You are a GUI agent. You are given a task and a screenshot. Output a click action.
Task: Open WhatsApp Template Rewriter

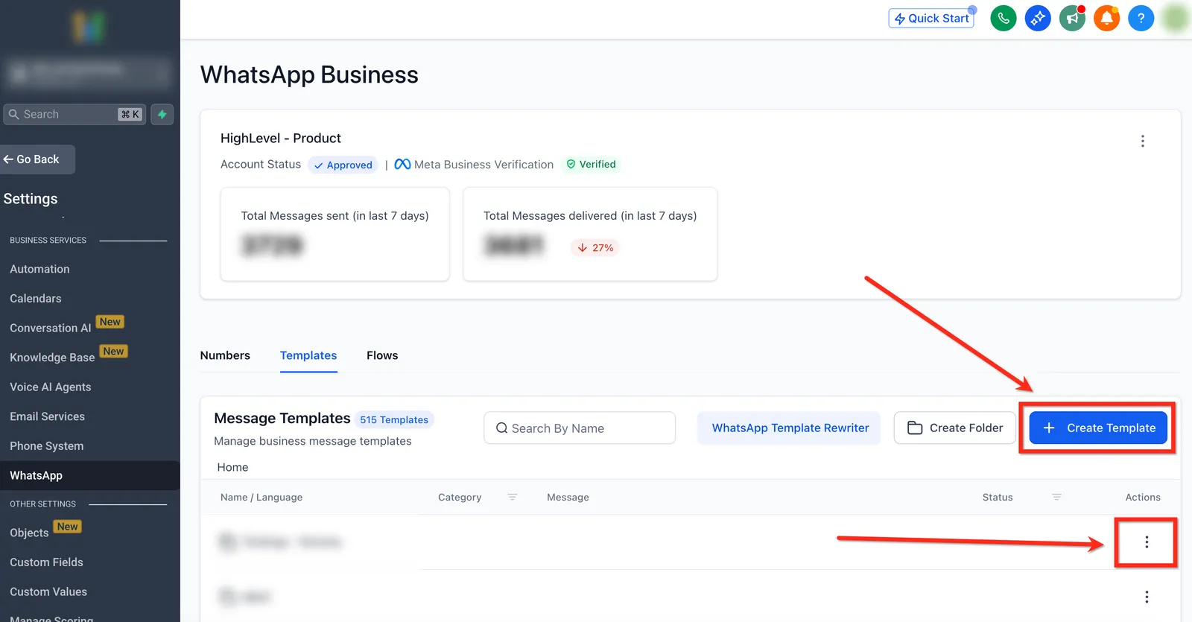(790, 428)
